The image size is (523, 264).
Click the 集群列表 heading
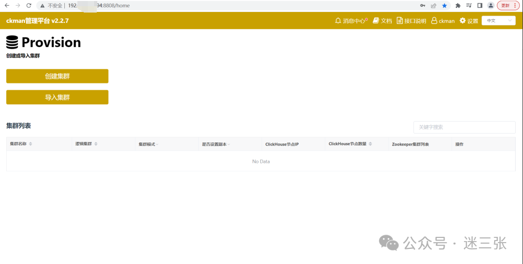pyautogui.click(x=19, y=126)
